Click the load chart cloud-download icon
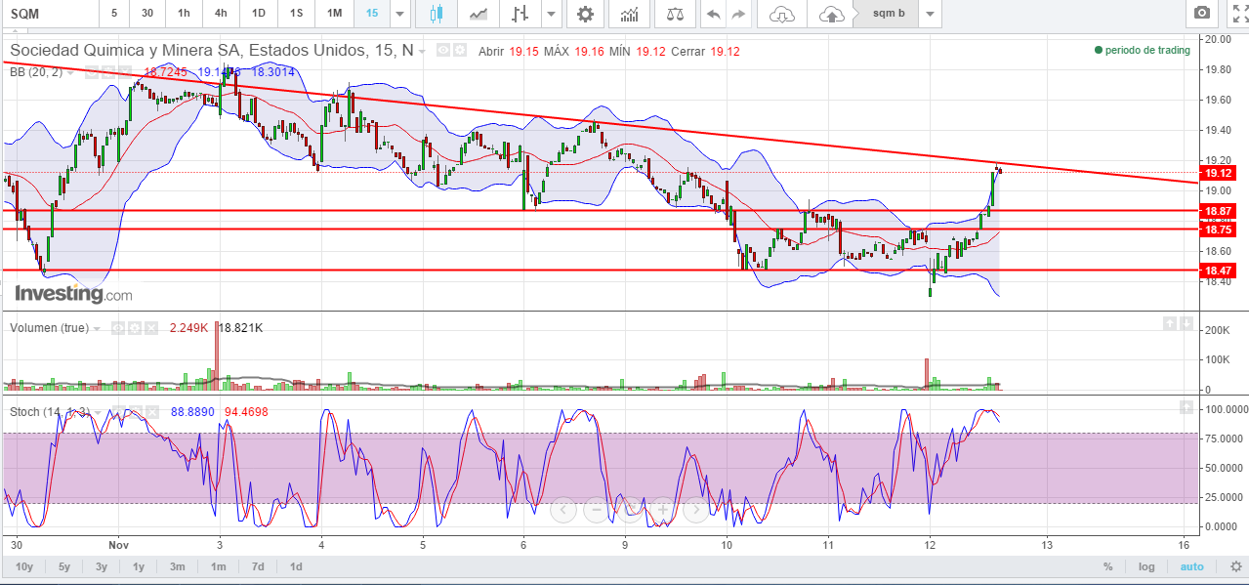This screenshot has height=585, width=1249. (782, 14)
